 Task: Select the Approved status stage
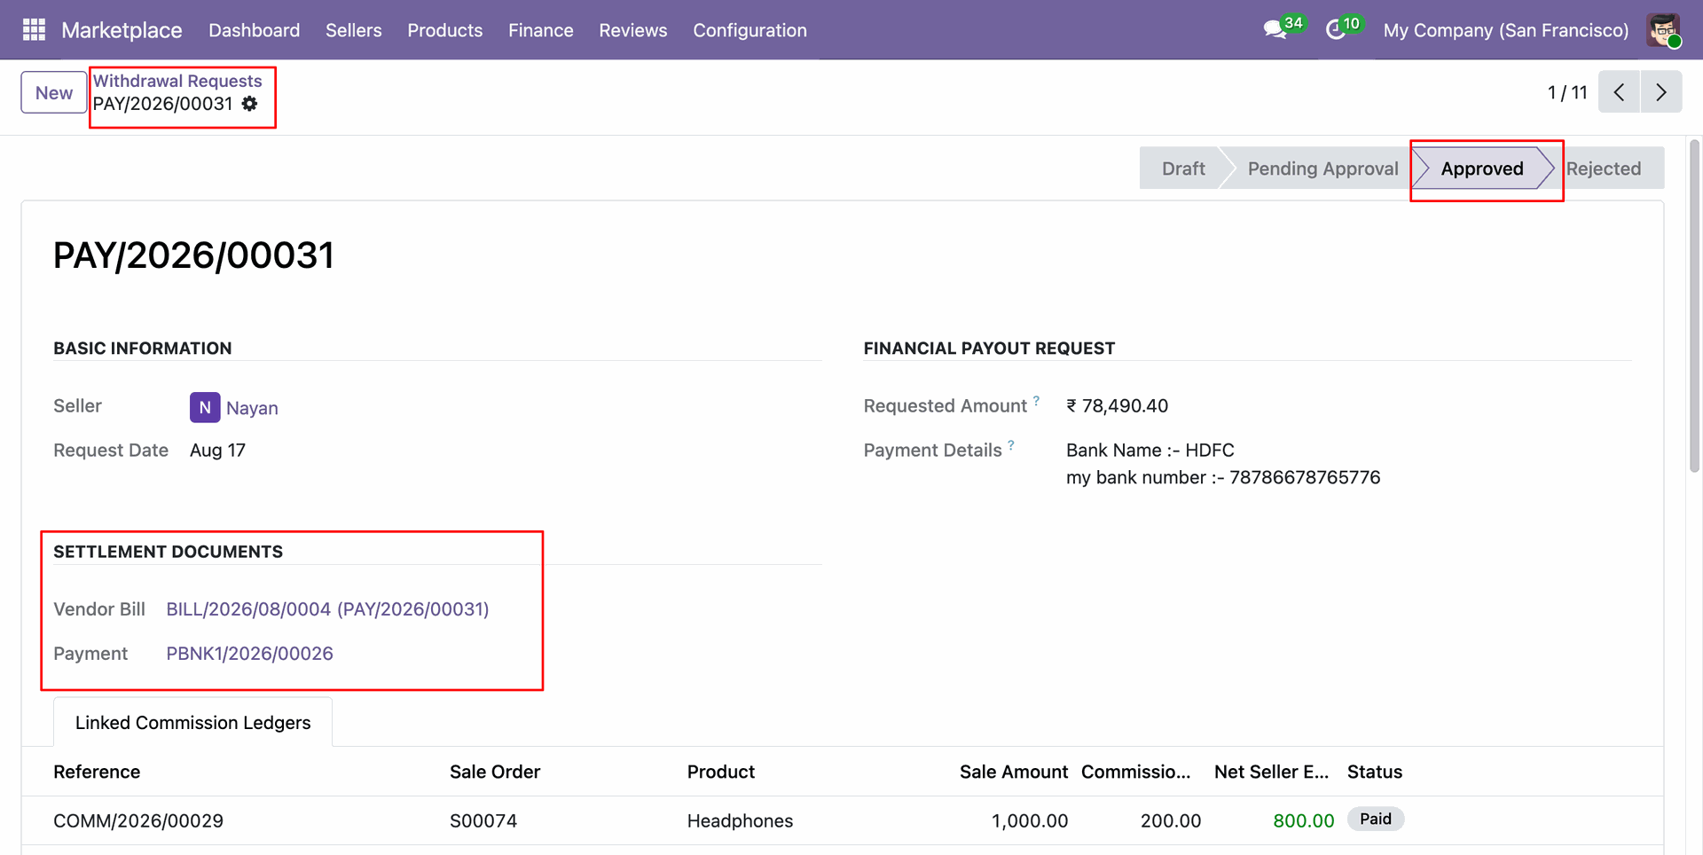coord(1481,169)
